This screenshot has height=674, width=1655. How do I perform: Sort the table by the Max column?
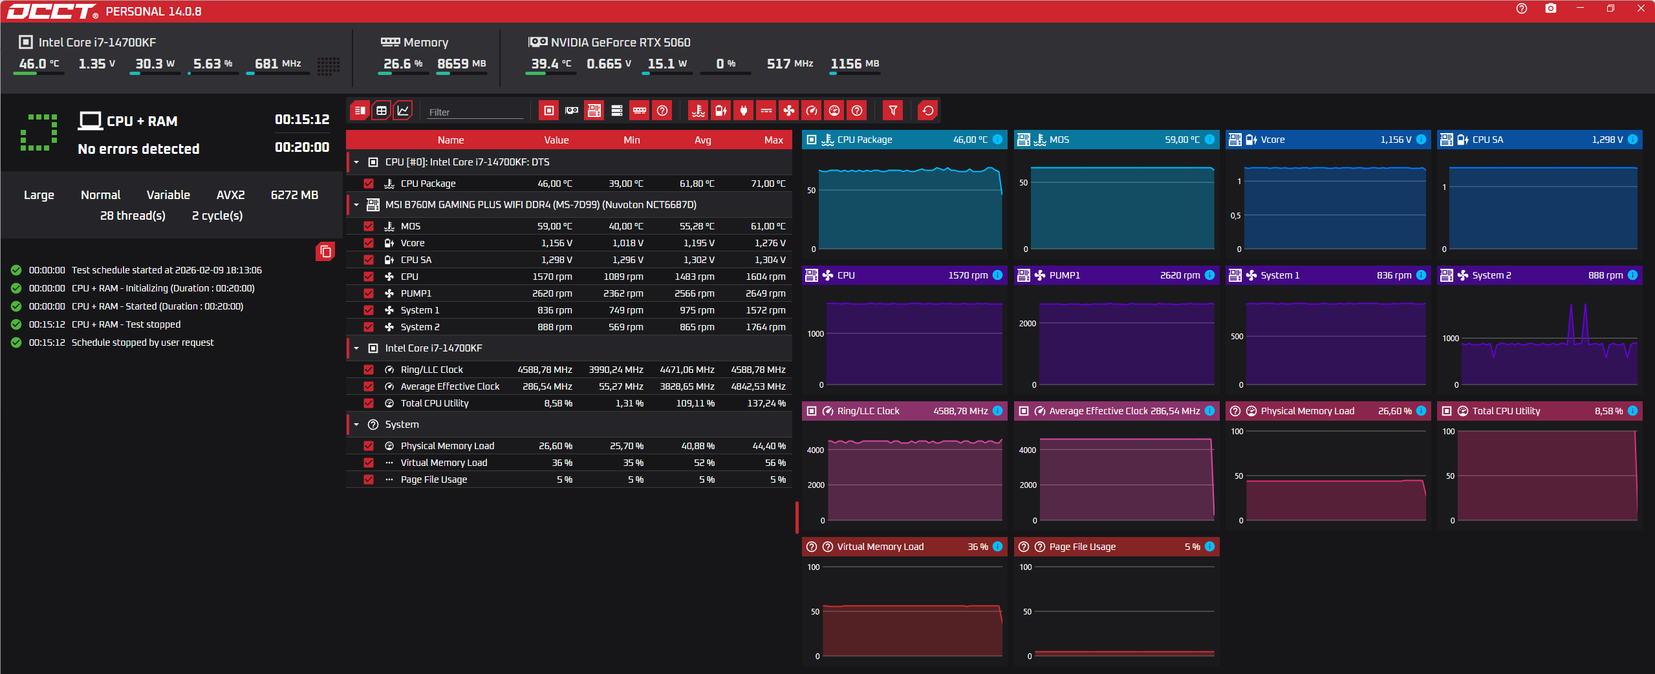coord(773,140)
